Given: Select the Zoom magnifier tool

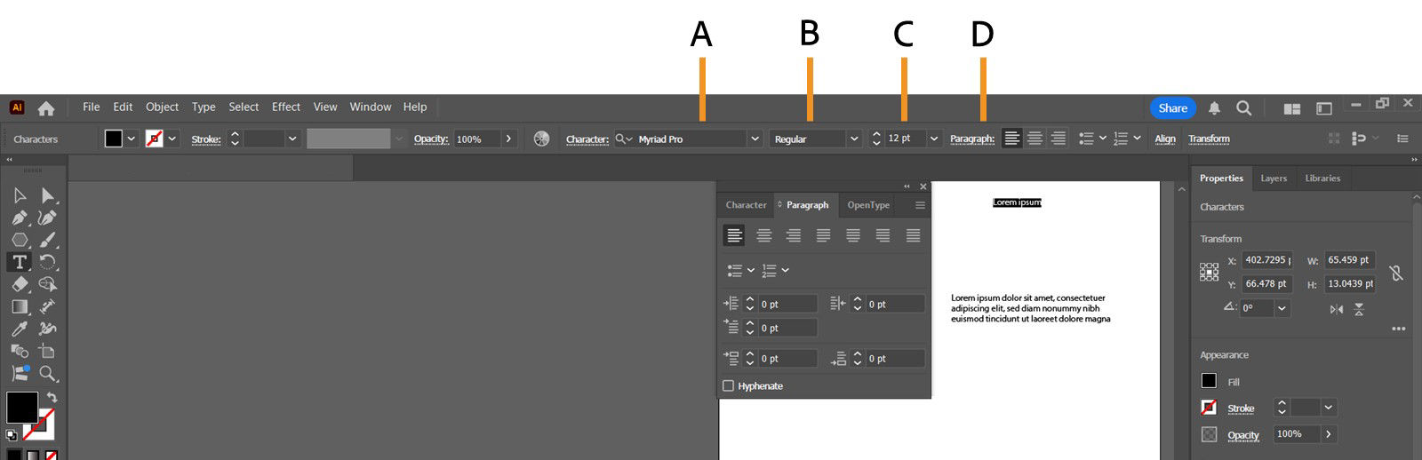Looking at the screenshot, I should point(48,373).
